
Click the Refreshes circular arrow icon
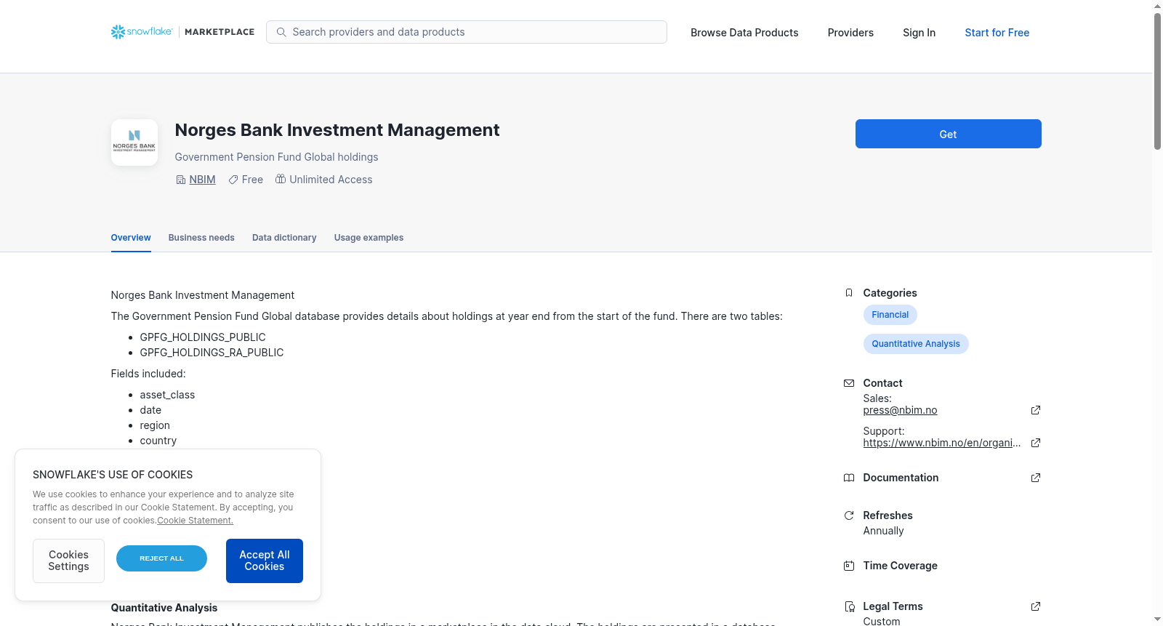click(x=849, y=515)
